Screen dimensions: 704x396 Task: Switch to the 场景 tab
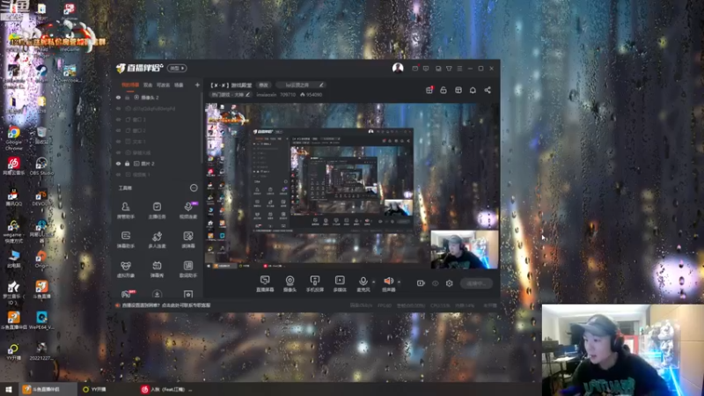179,84
